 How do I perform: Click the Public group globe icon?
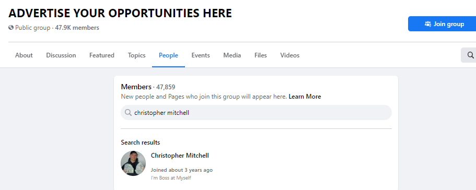coord(11,28)
